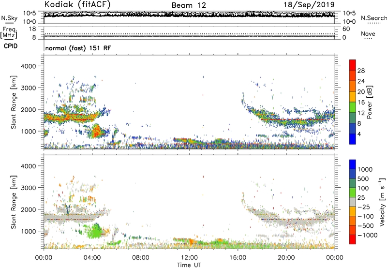Click the orange power echo near 04:30 at 1000 km
This screenshot has width=387, height=268.
pos(97,132)
